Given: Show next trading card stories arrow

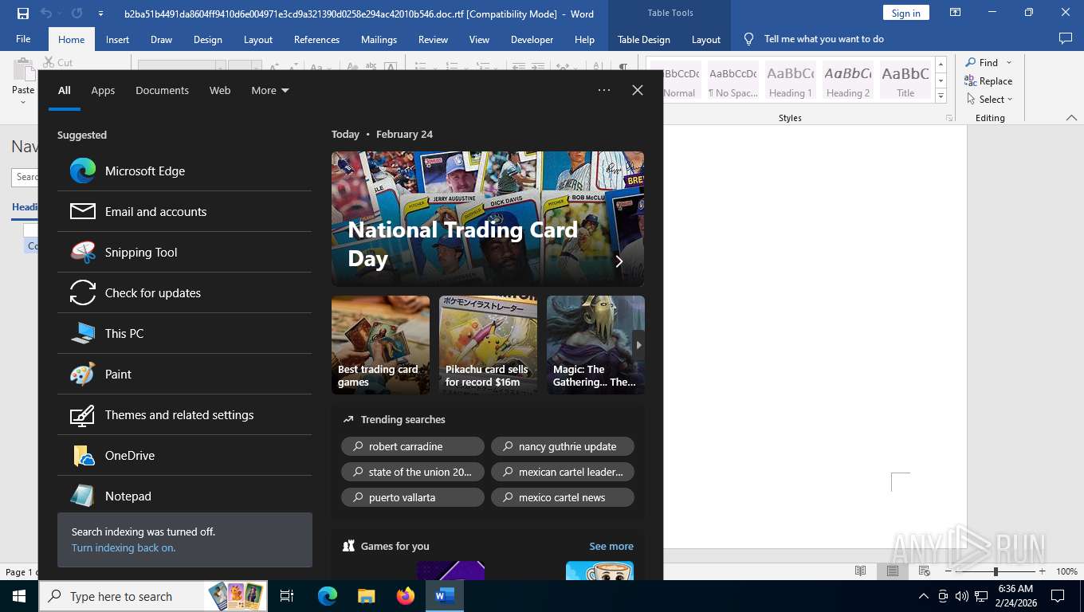Looking at the screenshot, I should [x=638, y=345].
